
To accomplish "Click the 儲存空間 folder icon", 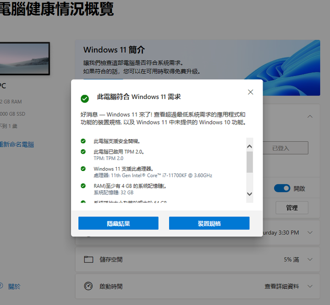I will tap(88, 259).
